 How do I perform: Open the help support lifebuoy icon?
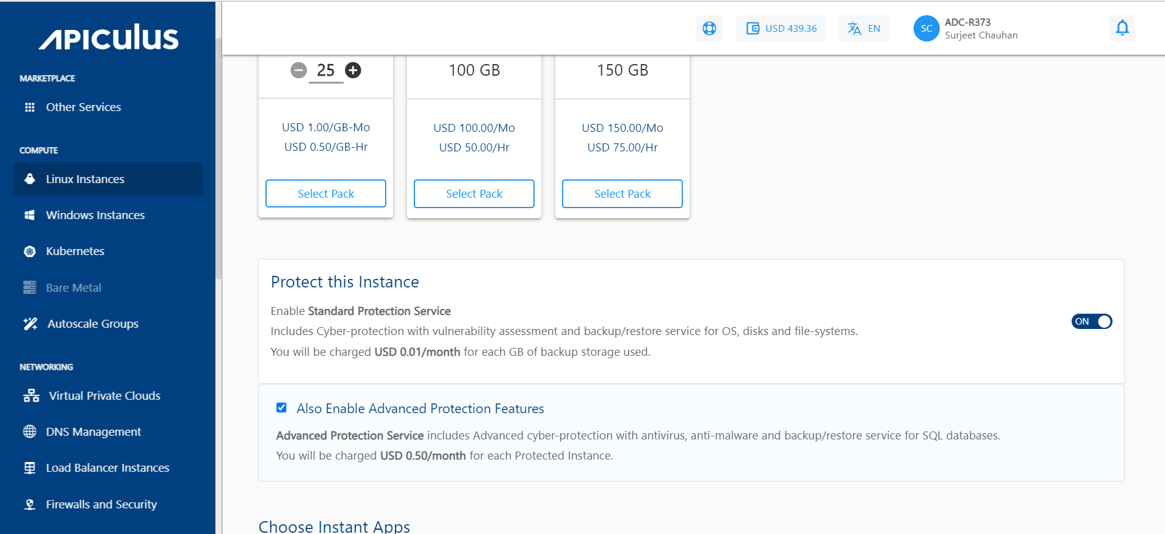(709, 29)
